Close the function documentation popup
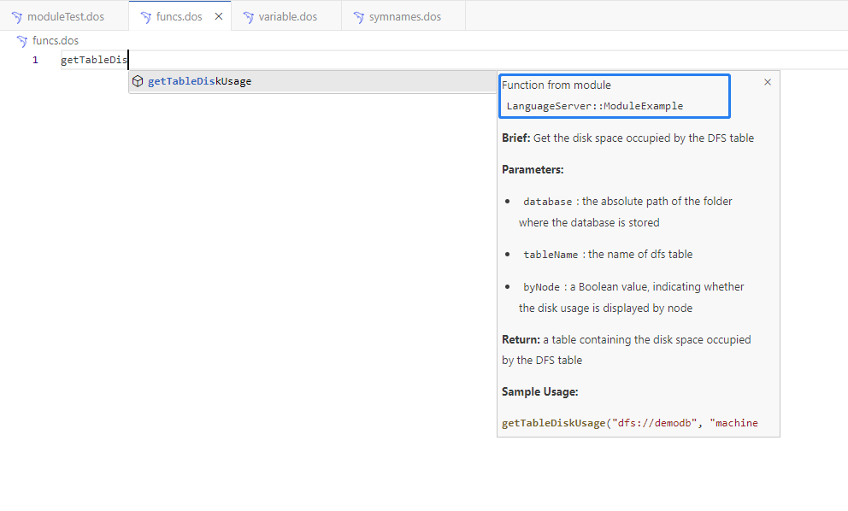The width and height of the screenshot is (848, 511). (767, 82)
